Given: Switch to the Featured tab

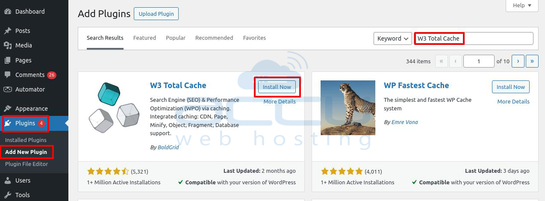Looking at the screenshot, I should 144,38.
